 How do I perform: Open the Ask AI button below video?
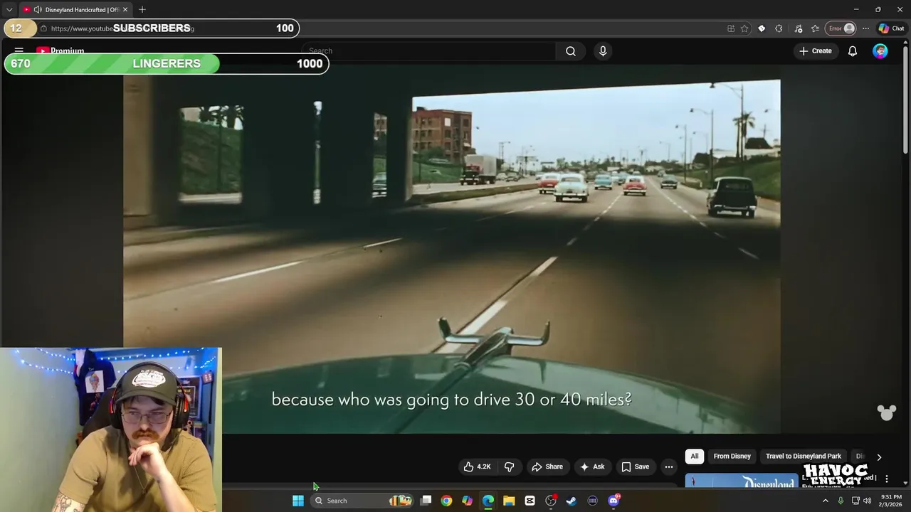[592, 466]
